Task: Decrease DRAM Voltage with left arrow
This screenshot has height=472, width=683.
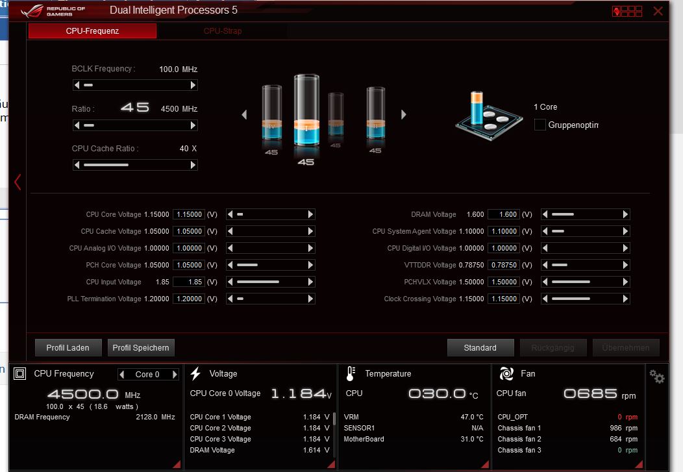Action: pyautogui.click(x=545, y=214)
